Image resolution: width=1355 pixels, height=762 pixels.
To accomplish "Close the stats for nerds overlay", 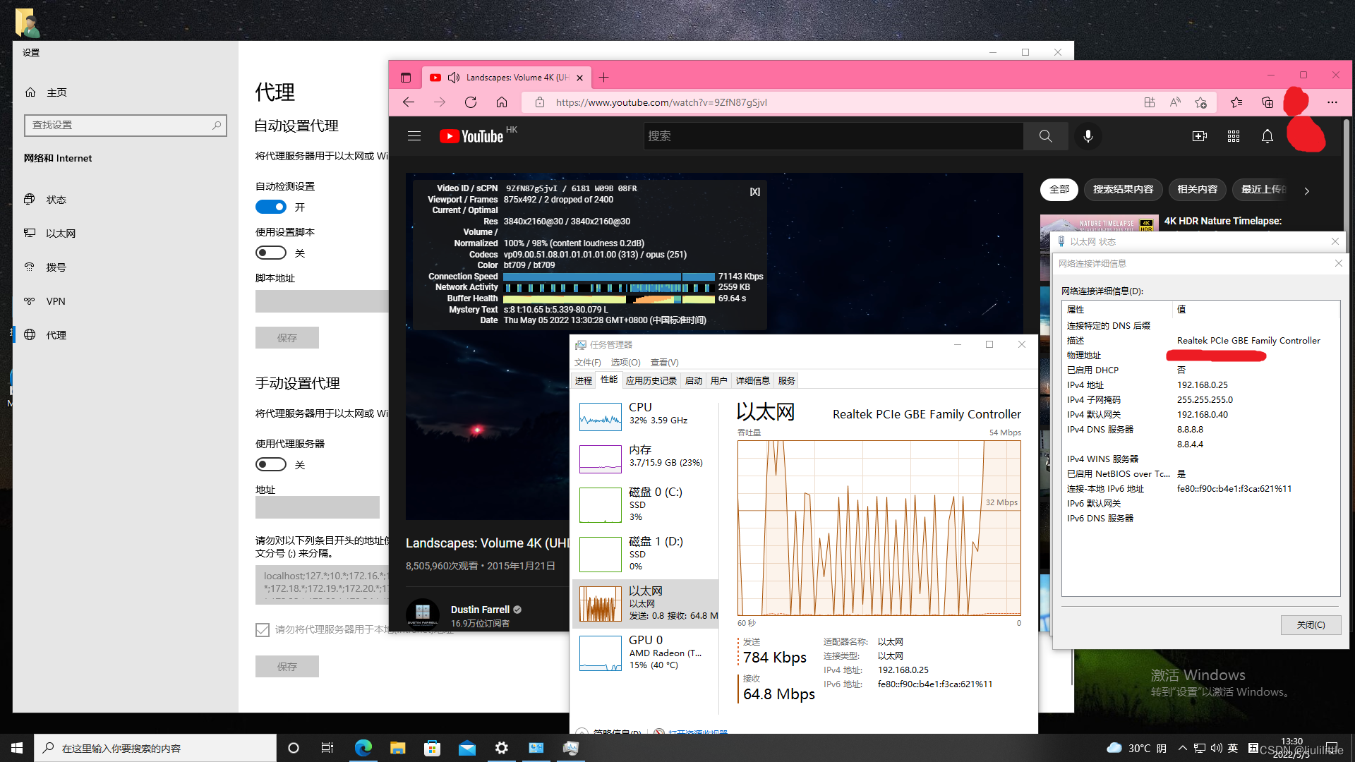I will tap(754, 192).
